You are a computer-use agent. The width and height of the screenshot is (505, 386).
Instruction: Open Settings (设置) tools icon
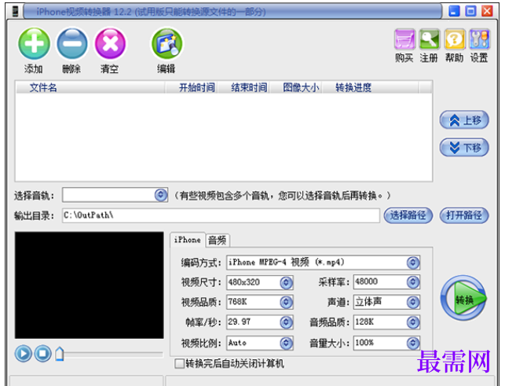(480, 39)
